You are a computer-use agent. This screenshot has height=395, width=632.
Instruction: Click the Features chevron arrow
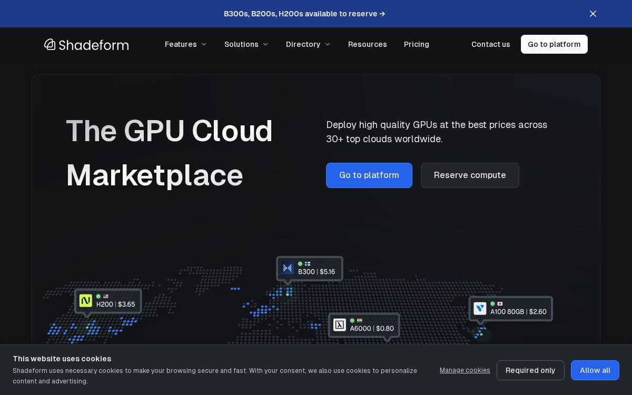pyautogui.click(x=204, y=44)
